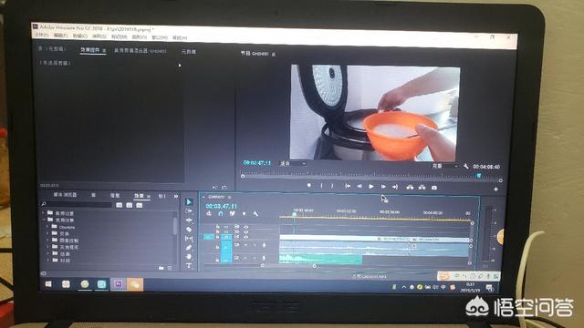Expand the first effects folder in Effects panel
The height and width of the screenshot is (328, 584).
click(x=44, y=213)
